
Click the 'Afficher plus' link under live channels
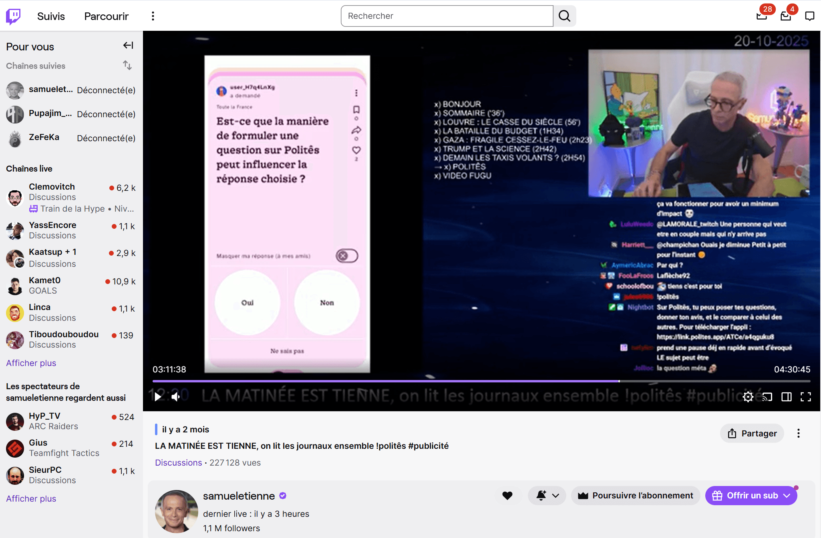(x=31, y=363)
